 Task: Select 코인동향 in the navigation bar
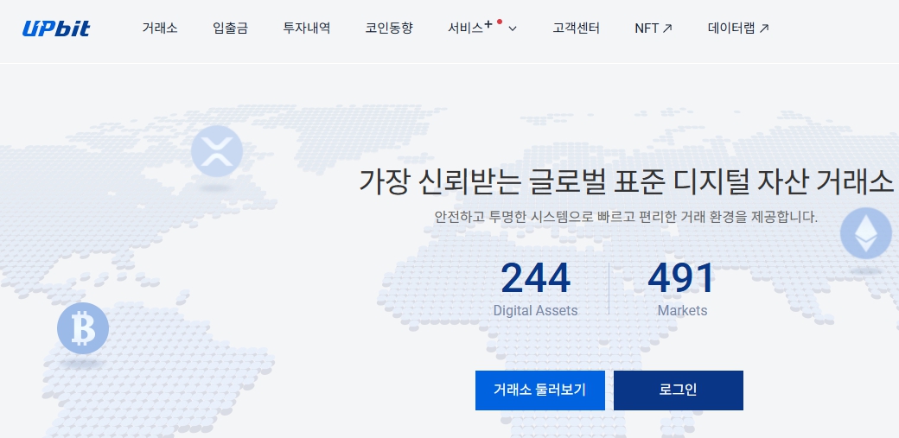tap(389, 29)
